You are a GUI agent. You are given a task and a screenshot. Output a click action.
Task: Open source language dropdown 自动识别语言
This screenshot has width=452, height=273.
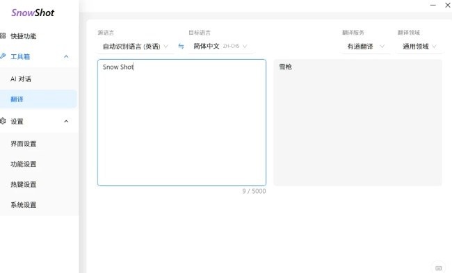pos(136,47)
